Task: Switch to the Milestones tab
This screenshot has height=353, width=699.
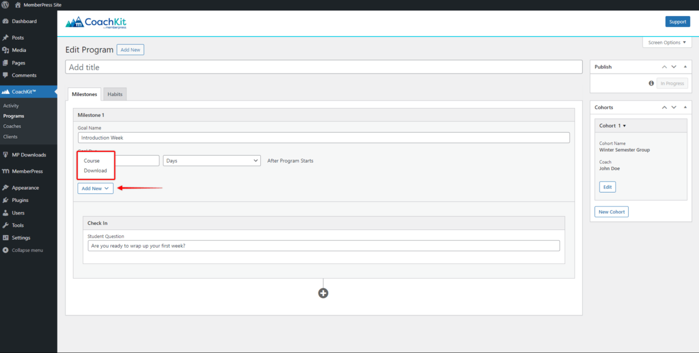Action: coord(85,94)
